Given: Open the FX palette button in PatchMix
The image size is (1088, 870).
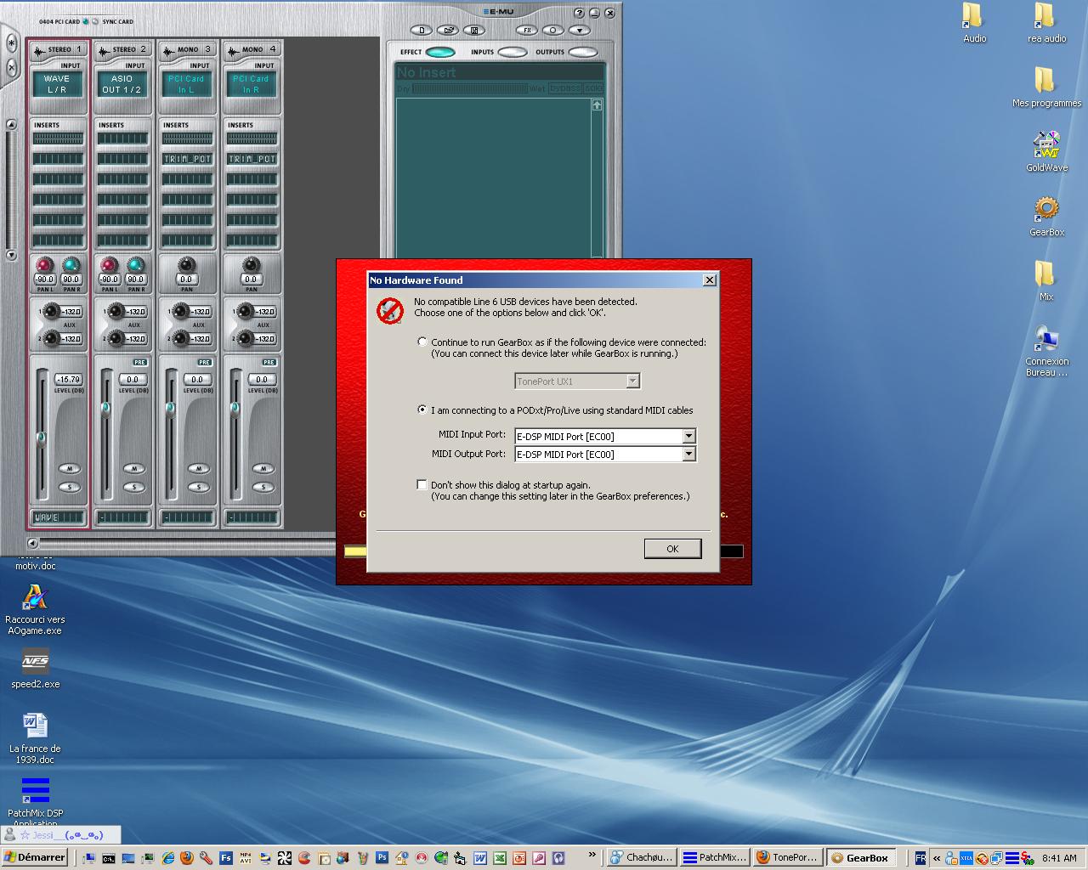Looking at the screenshot, I should click(x=527, y=31).
